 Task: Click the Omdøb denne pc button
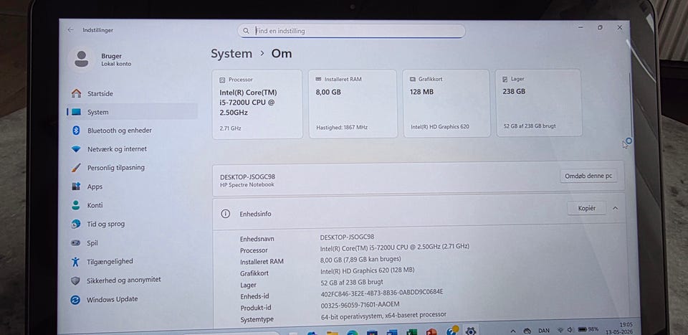point(588,176)
